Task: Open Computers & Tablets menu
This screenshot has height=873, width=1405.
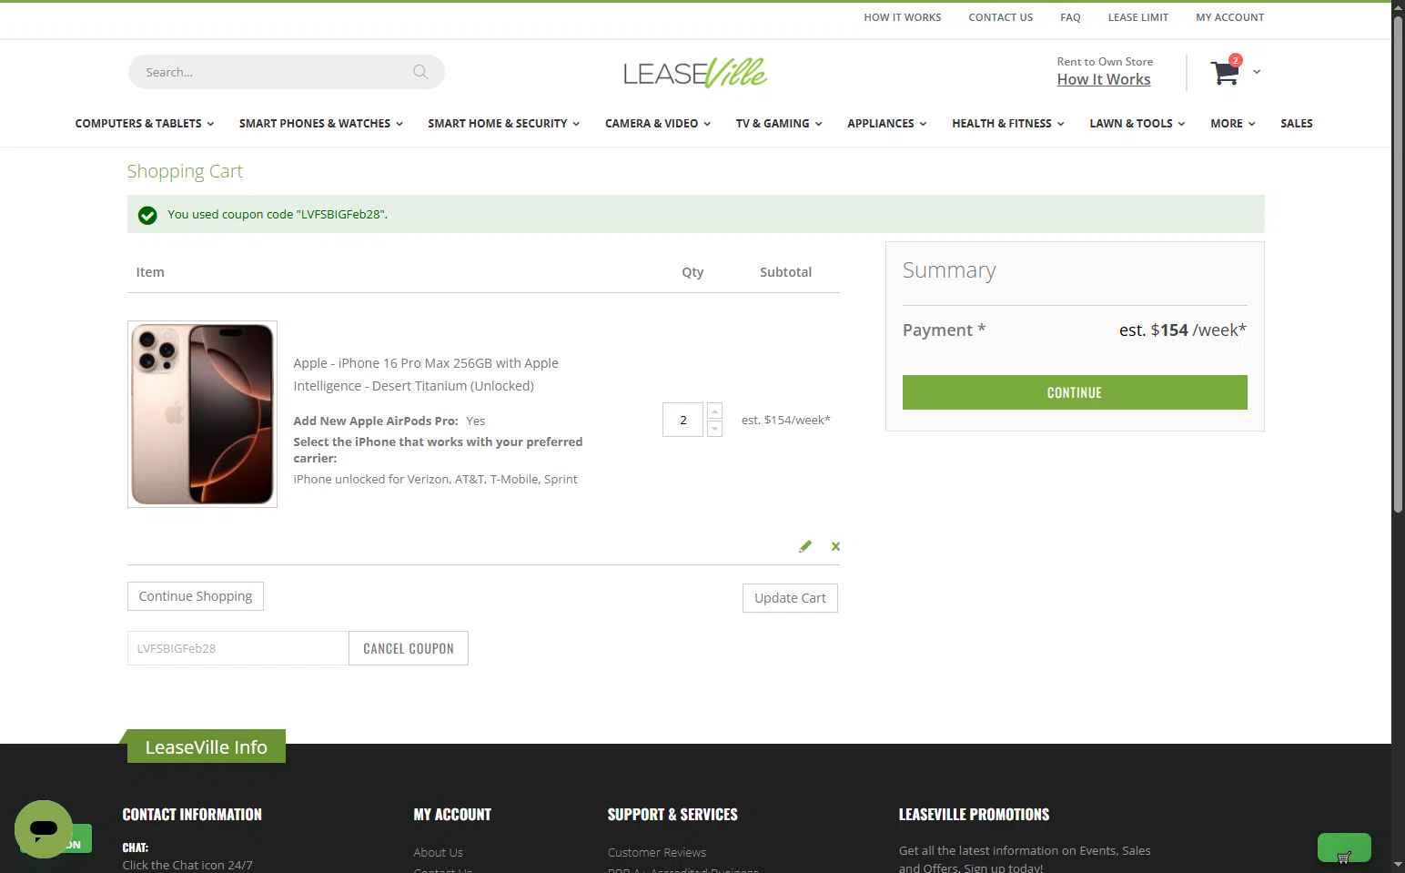Action: pyautogui.click(x=145, y=124)
